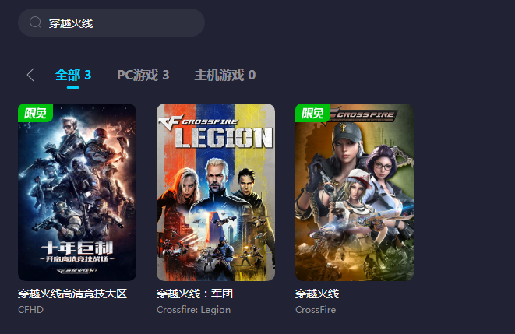This screenshot has width=515, height=334.
Task: Focus the search field containing 穿越火线
Action: [x=111, y=23]
